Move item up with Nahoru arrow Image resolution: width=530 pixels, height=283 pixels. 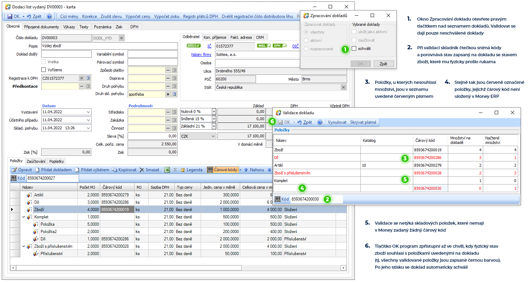click(x=254, y=170)
